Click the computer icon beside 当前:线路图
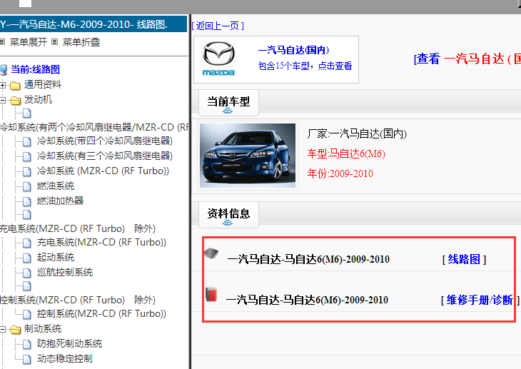The width and height of the screenshot is (521, 369). coord(4,70)
